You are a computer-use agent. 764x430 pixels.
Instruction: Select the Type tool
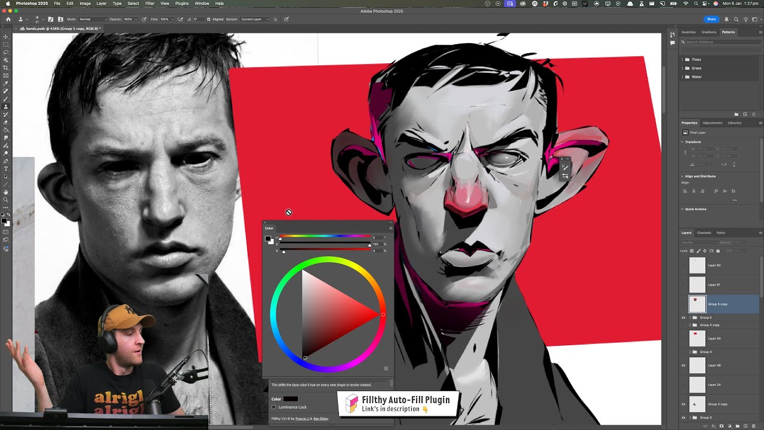pos(6,169)
